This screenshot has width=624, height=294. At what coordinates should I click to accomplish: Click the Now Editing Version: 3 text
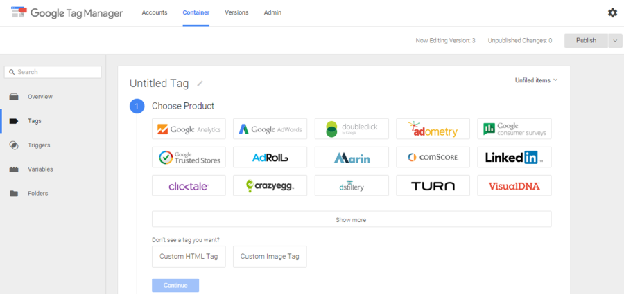445,41
